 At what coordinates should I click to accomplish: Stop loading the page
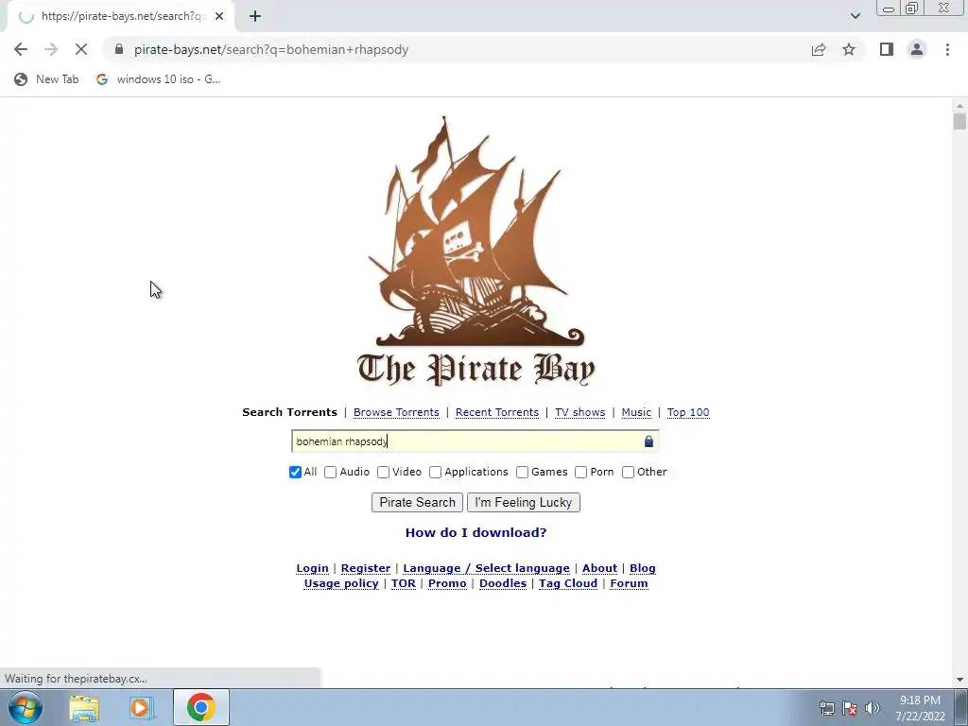pyautogui.click(x=81, y=49)
